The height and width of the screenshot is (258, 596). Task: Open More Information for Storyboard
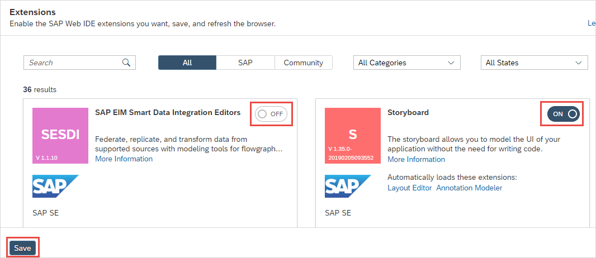coord(416,159)
